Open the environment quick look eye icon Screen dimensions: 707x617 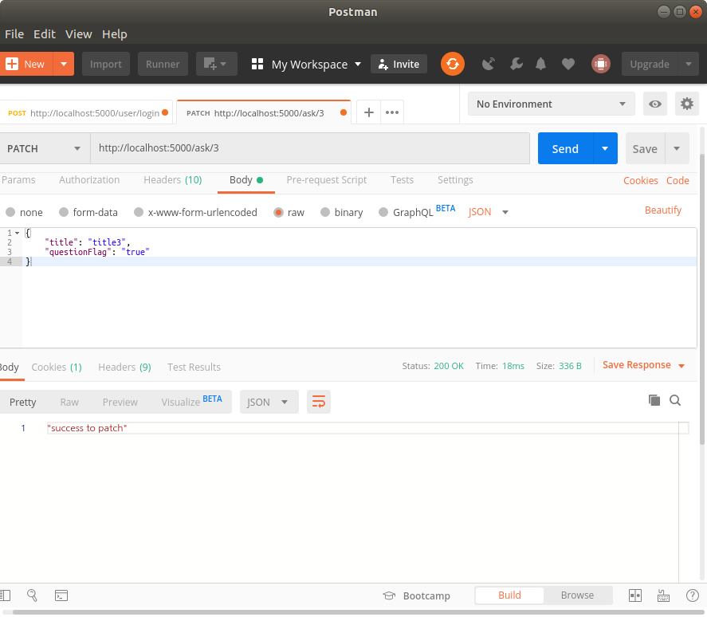point(654,104)
